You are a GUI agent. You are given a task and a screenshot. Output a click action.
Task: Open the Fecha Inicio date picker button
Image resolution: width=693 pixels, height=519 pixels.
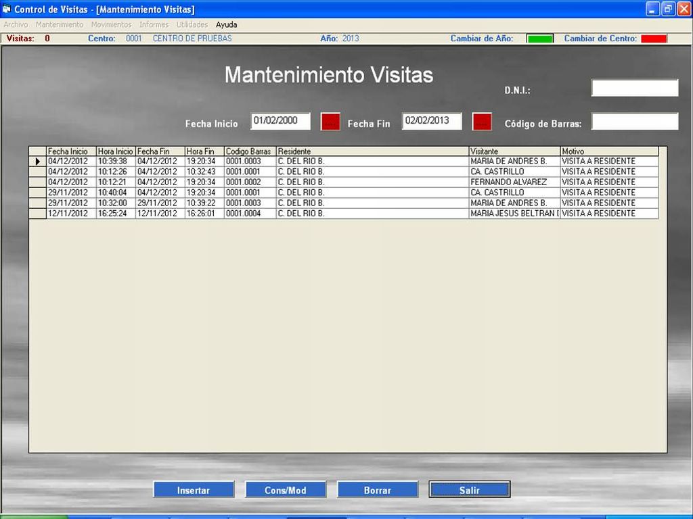coord(330,122)
